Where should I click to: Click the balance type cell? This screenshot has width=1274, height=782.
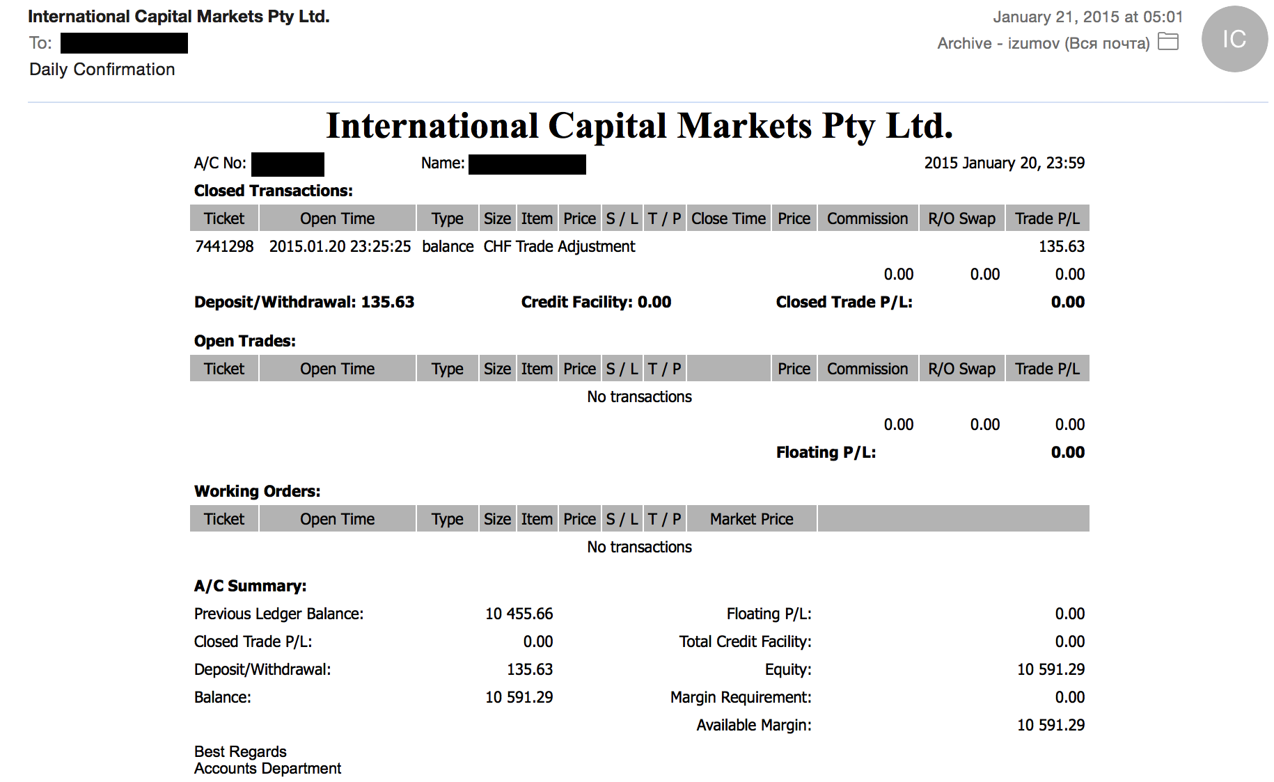pos(448,246)
